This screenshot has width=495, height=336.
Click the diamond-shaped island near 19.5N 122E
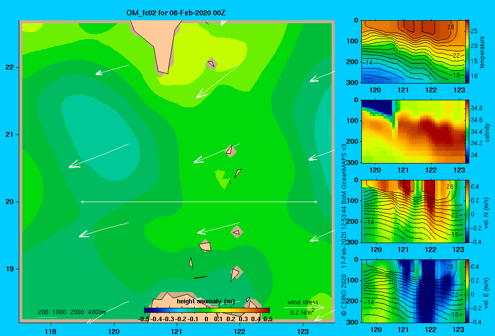point(237,232)
